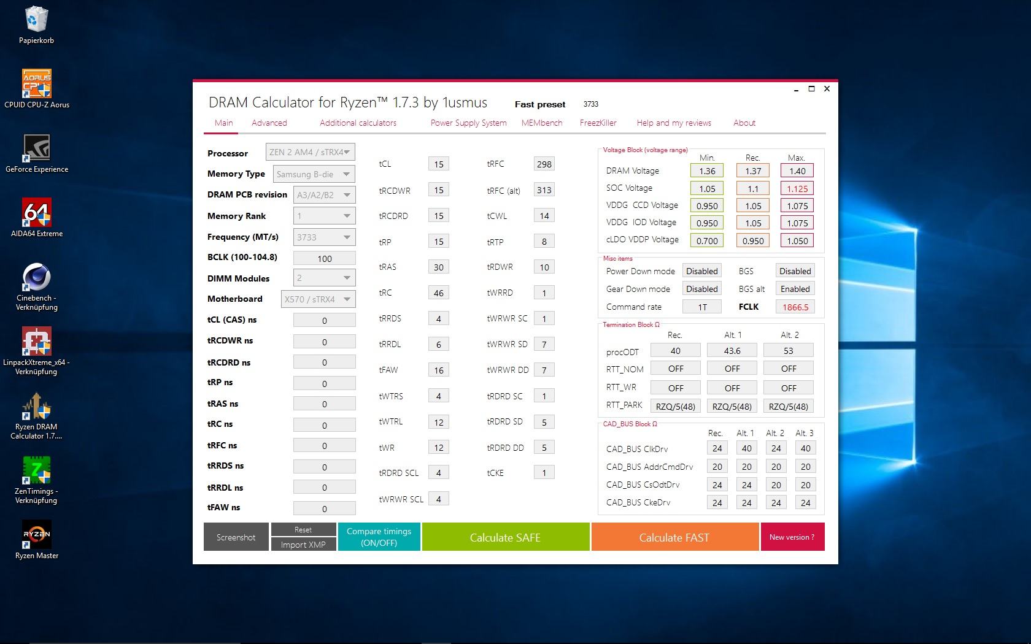Image resolution: width=1031 pixels, height=644 pixels.
Task: Select the tCL value 15
Action: 439,164
